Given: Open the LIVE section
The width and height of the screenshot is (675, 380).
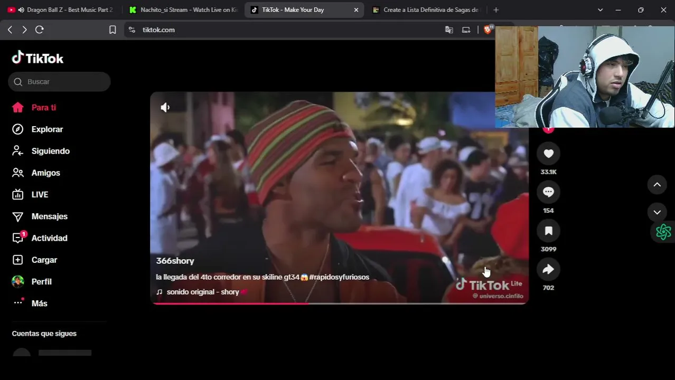Looking at the screenshot, I should coord(40,195).
